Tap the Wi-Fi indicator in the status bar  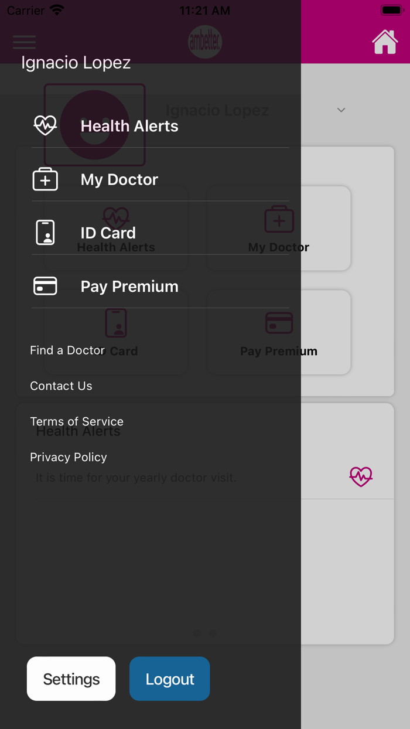click(56, 9)
